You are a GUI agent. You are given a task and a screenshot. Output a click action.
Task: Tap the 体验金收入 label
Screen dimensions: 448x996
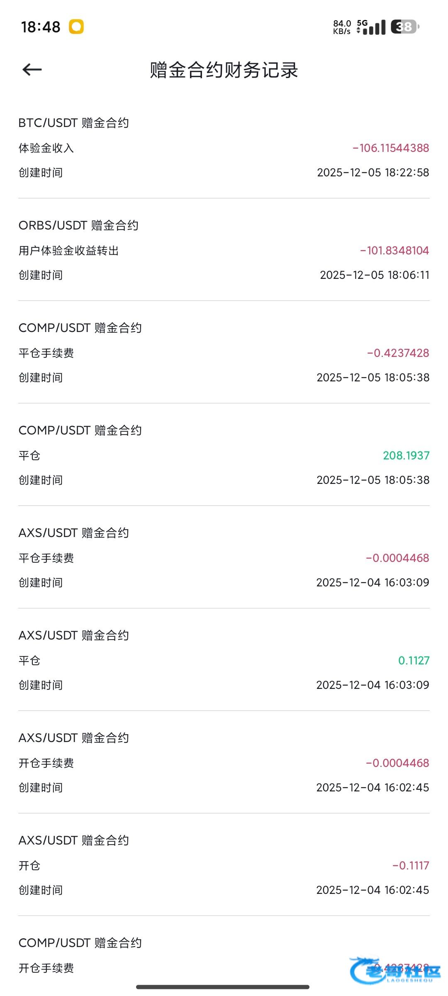(x=46, y=148)
